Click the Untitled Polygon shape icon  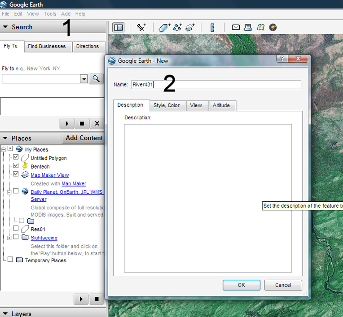[x=25, y=157]
